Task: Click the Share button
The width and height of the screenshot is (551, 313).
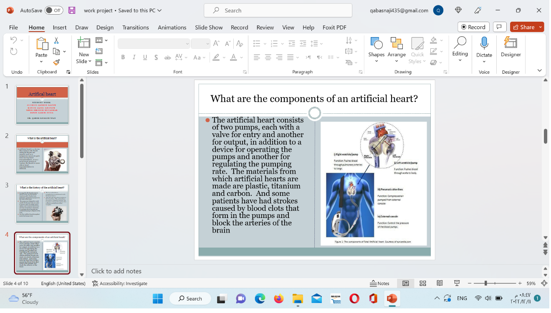Action: pos(523,27)
